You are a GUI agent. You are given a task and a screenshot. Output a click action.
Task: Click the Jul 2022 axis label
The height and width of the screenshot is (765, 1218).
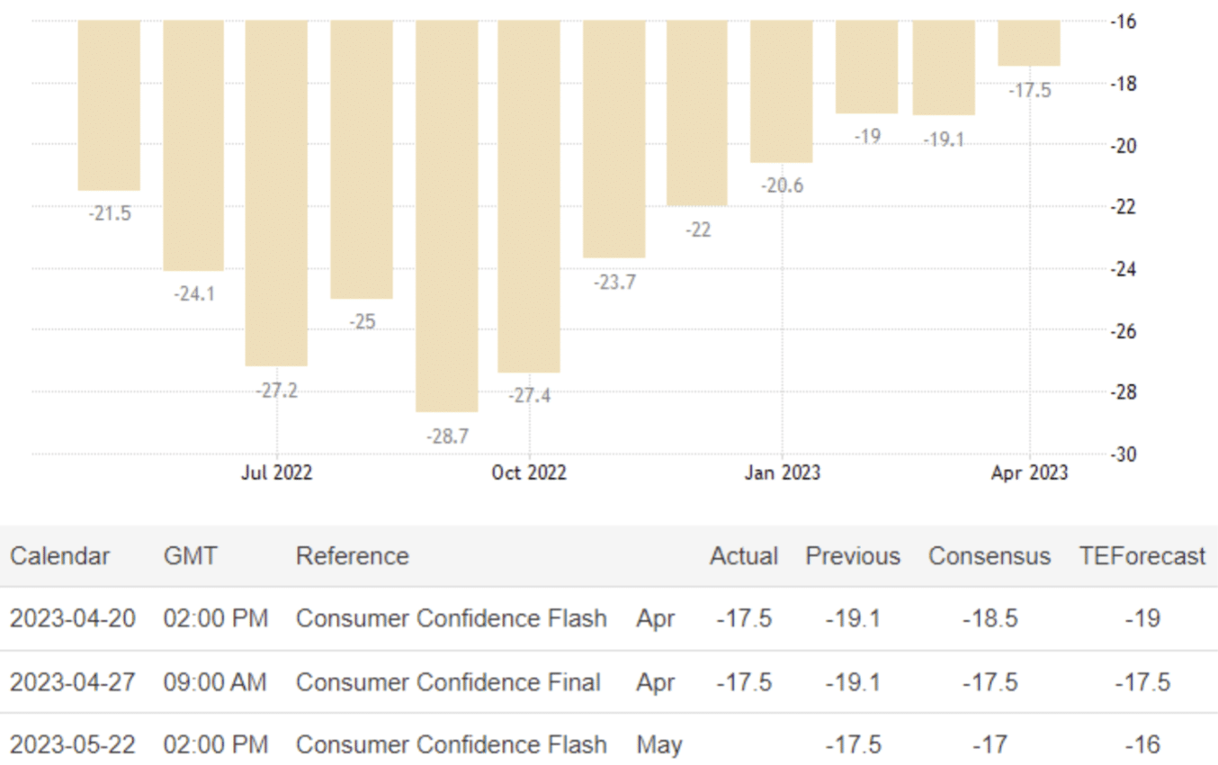click(276, 472)
